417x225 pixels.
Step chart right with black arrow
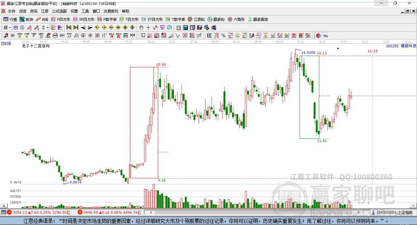(x=90, y=28)
